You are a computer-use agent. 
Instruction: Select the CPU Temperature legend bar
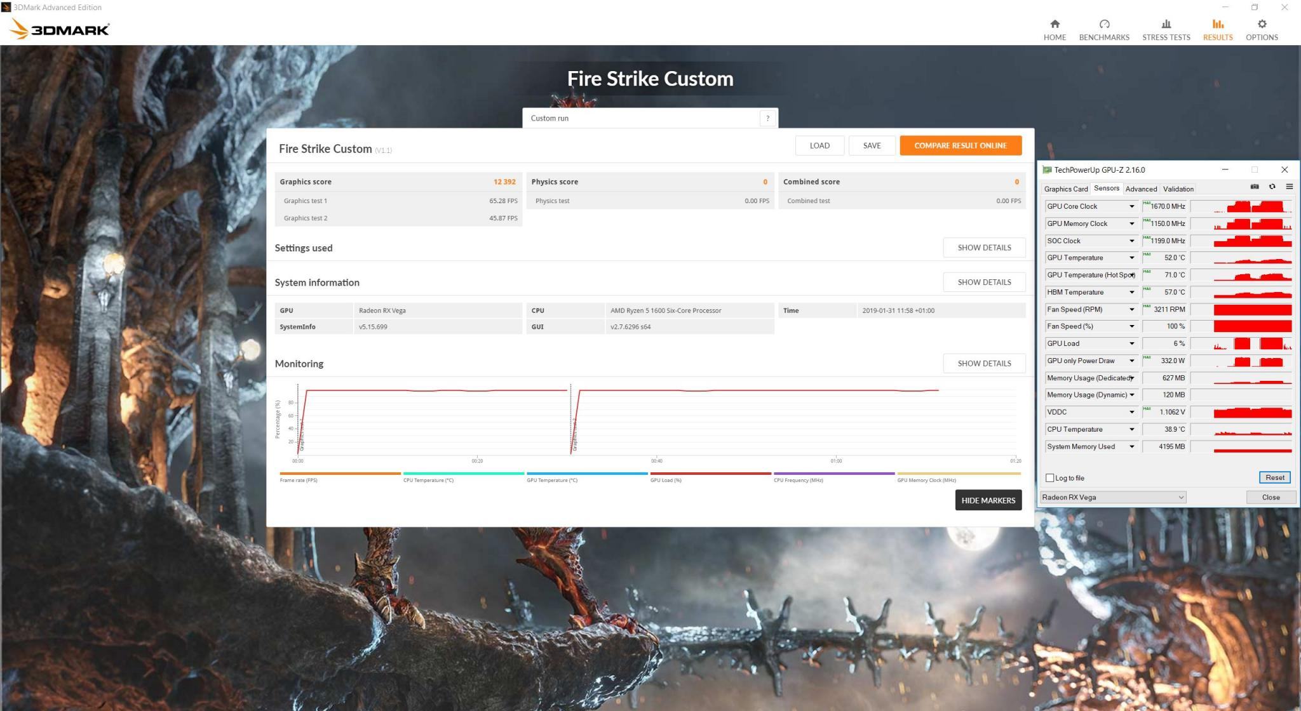tap(463, 474)
